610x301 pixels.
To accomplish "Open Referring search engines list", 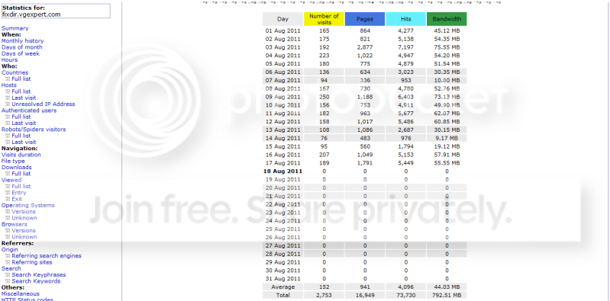I will (47, 256).
